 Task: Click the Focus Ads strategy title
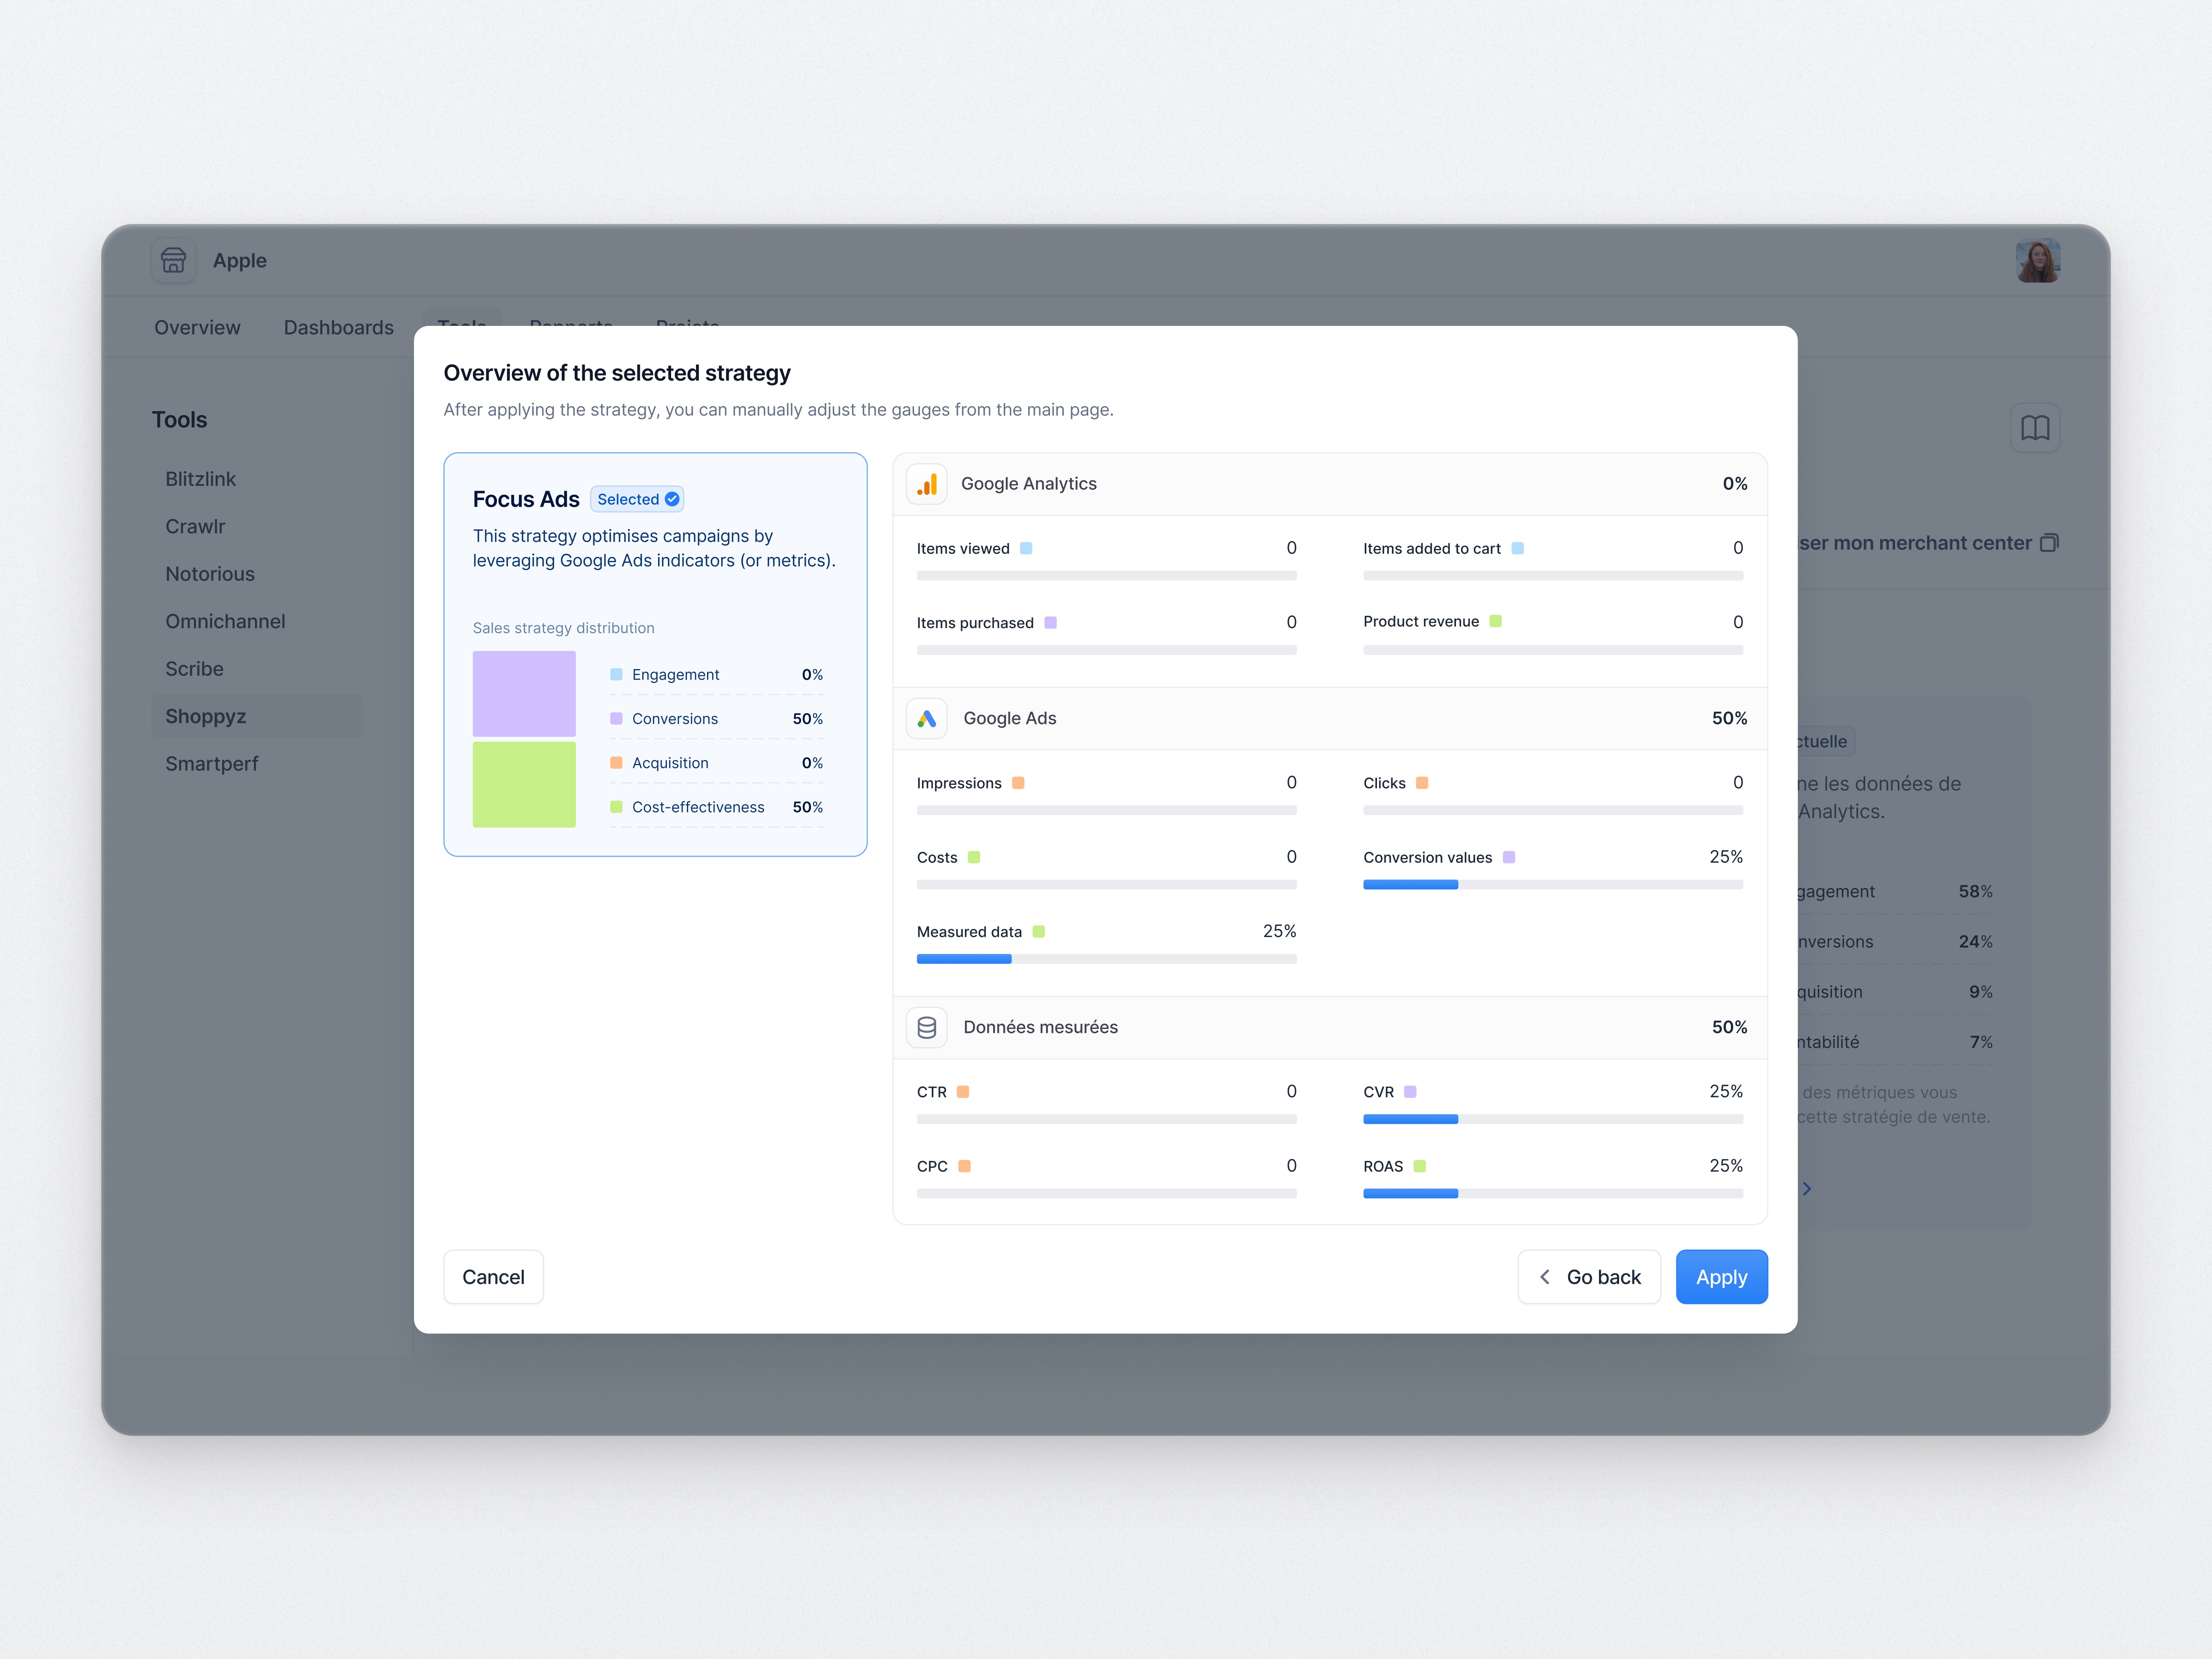(x=526, y=499)
